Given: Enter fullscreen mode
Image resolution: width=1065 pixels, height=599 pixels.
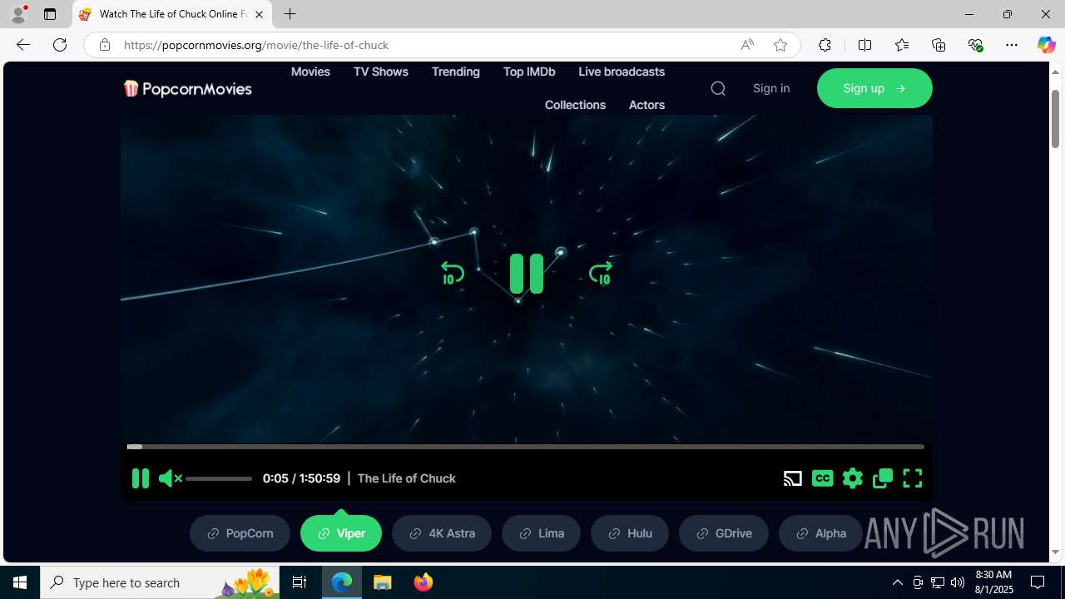Looking at the screenshot, I should point(912,478).
